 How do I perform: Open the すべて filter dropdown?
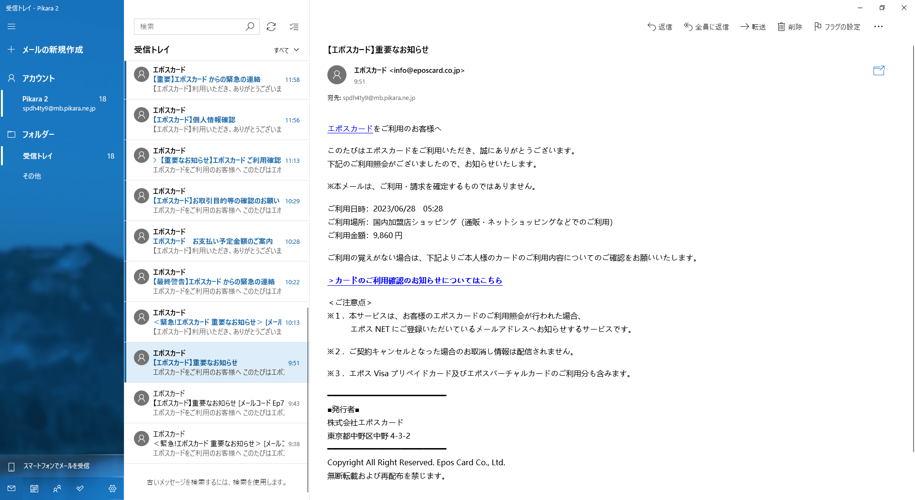click(286, 50)
